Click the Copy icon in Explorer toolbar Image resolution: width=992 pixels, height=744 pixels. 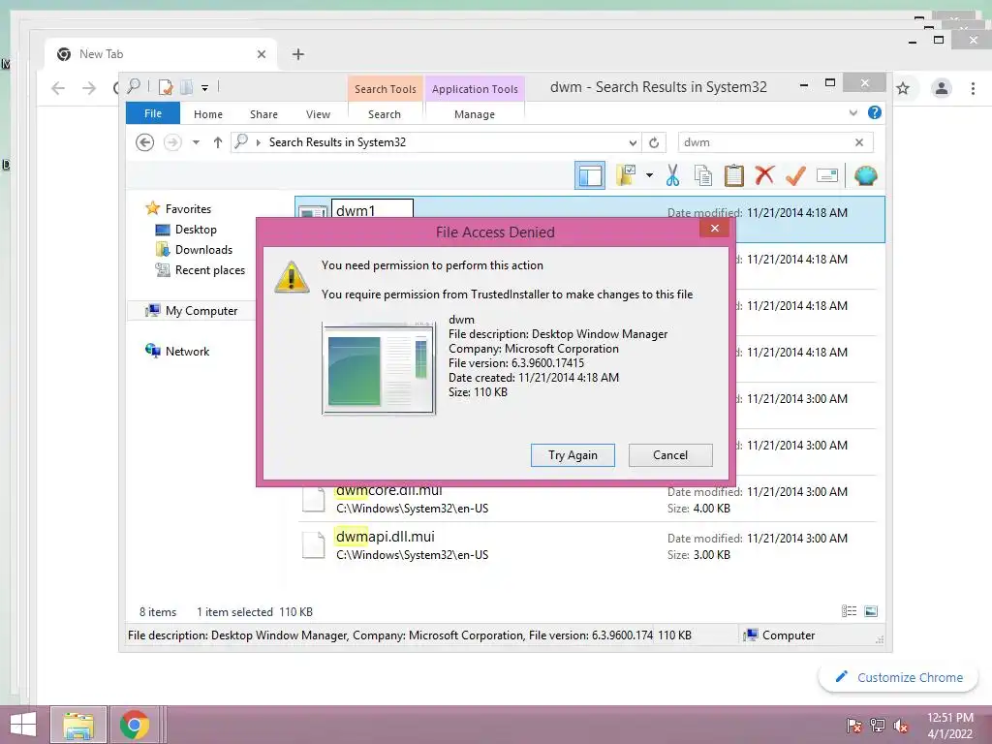pyautogui.click(x=703, y=175)
